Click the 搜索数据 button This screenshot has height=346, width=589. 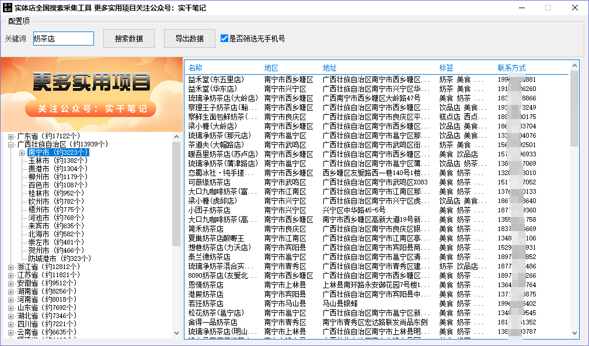click(x=128, y=39)
